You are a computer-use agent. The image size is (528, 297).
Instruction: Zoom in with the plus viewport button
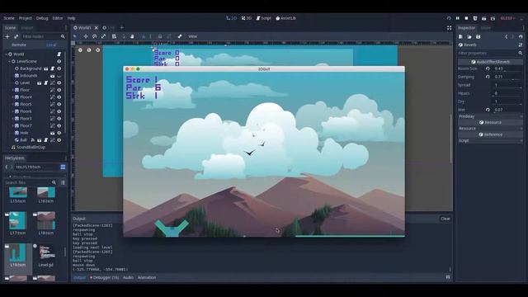point(97,49)
